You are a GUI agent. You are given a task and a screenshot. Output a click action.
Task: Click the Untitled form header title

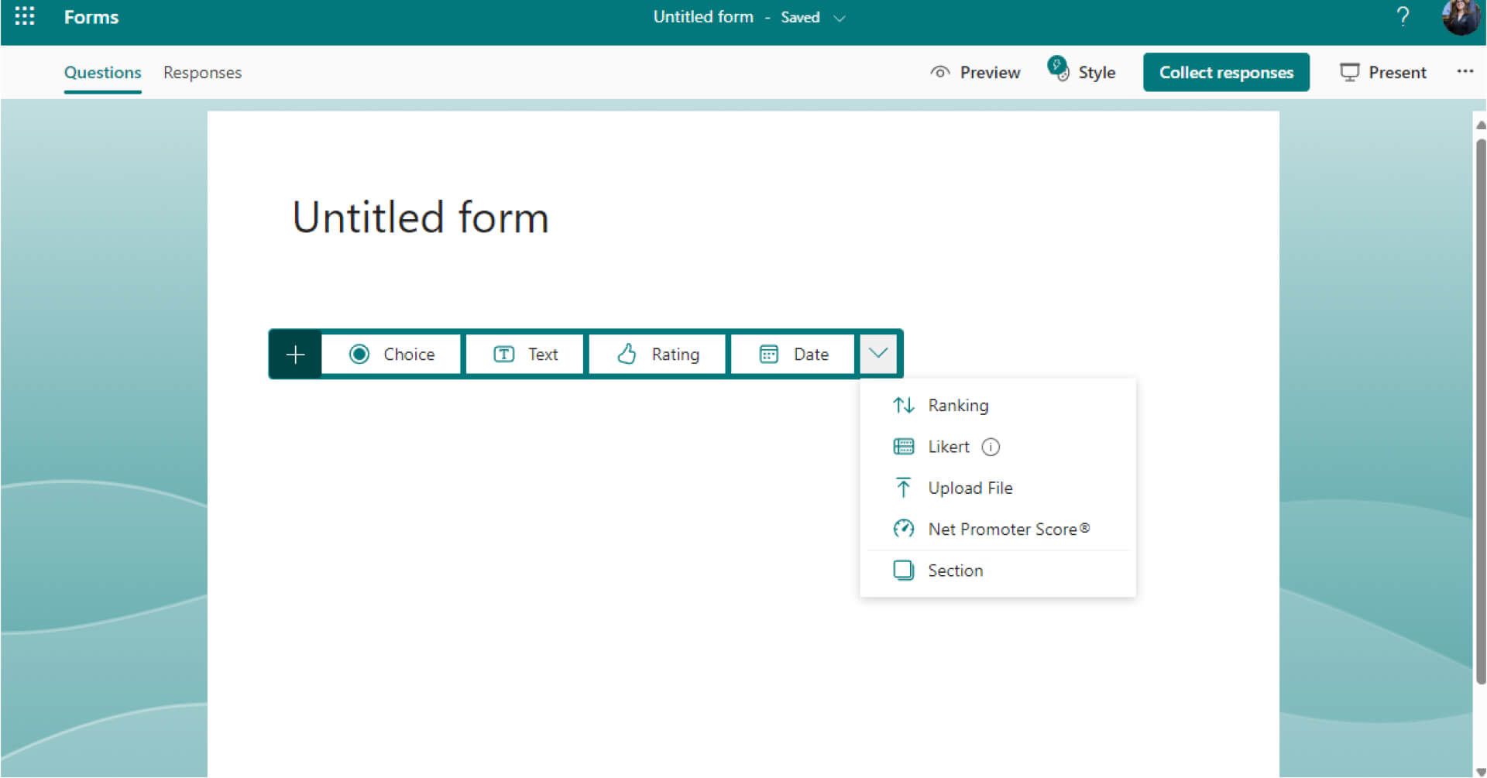coord(703,16)
